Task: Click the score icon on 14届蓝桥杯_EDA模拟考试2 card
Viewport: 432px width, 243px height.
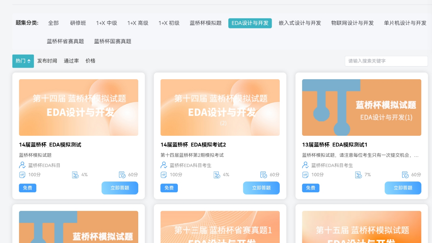Action: [164, 175]
